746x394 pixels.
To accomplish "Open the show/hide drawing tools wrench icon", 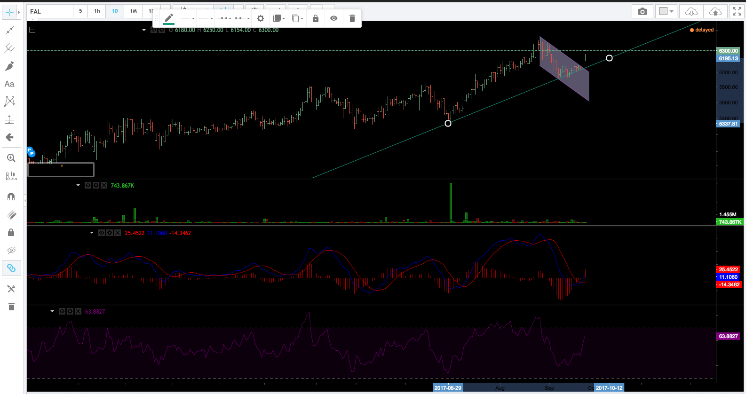I will [x=11, y=289].
